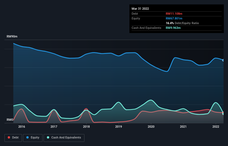This screenshot has height=146, width=228.
Task: Click the RM67.801m equity value
Action: [174, 18]
